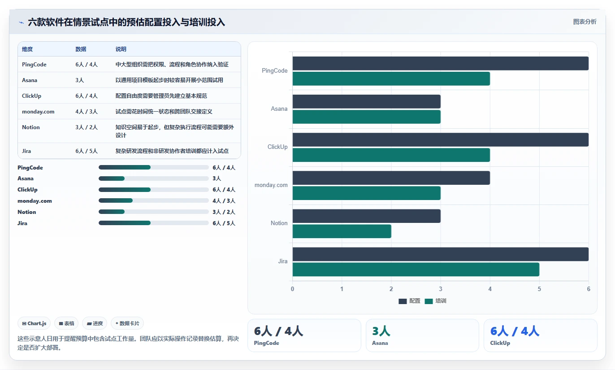This screenshot has height=370, width=615.
Task: Click the dark 配置 bar for monday.com in chart
Action: [x=391, y=178]
